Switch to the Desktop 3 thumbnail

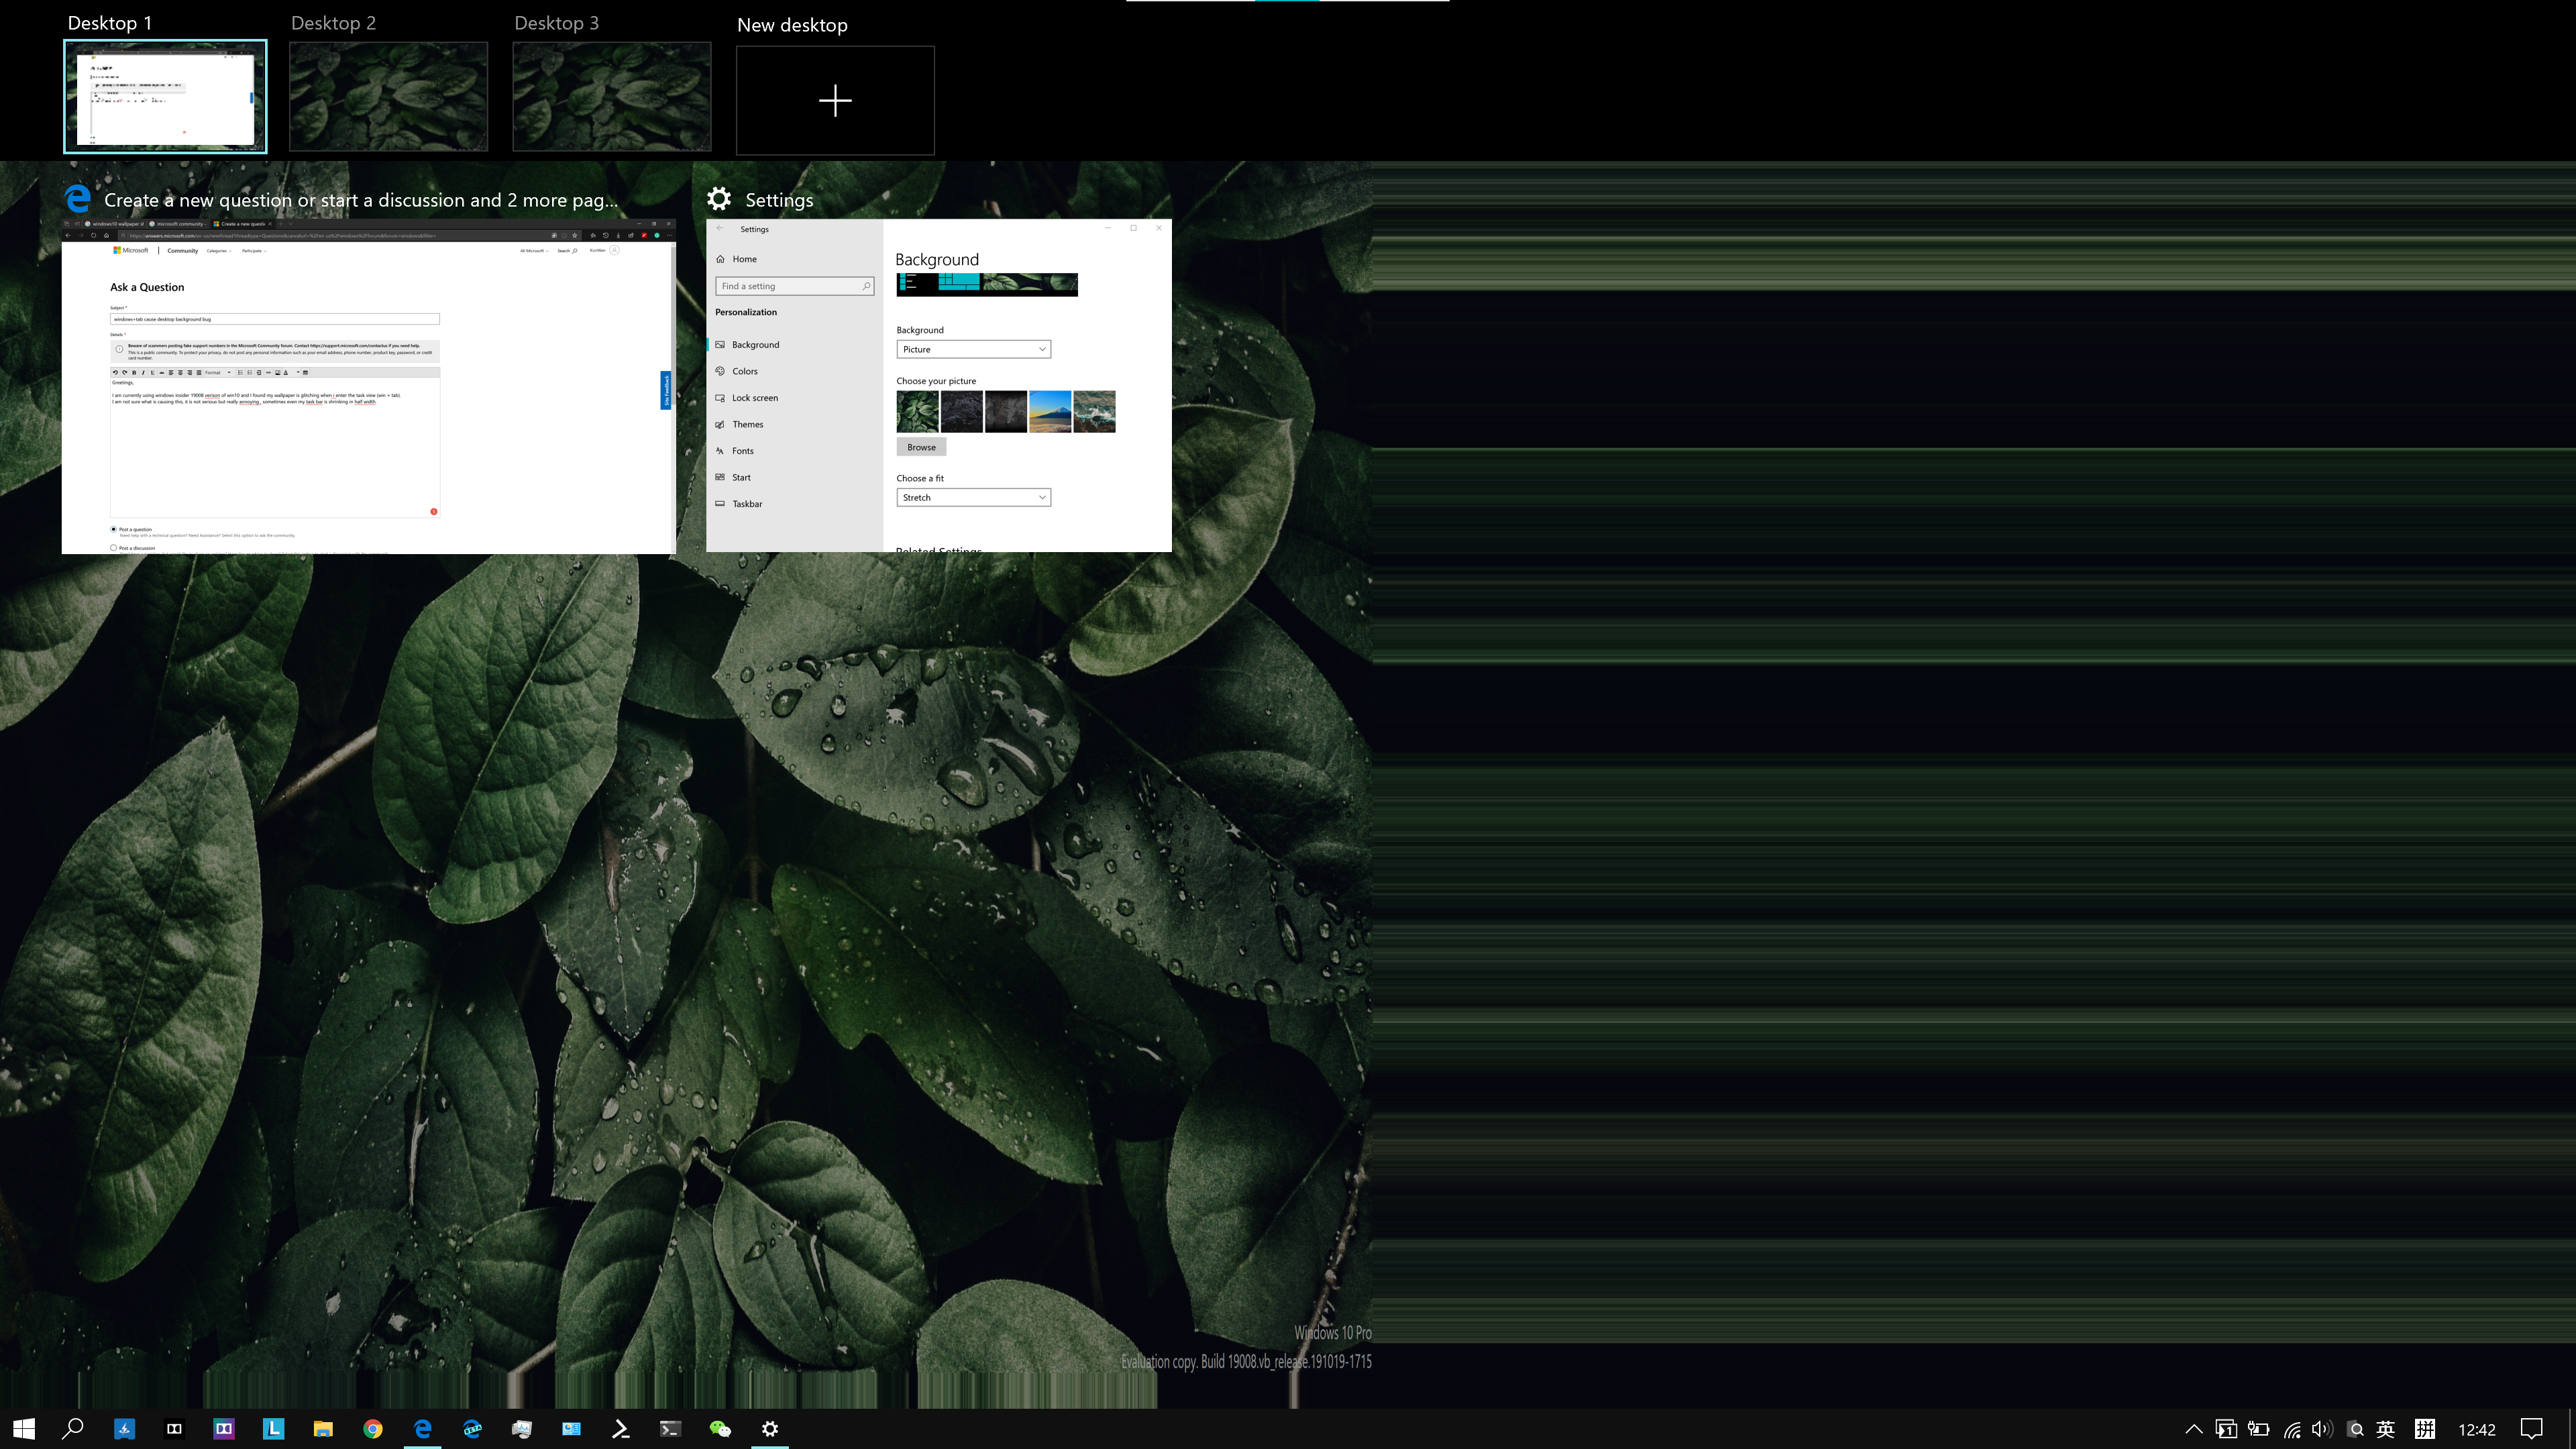coord(612,97)
